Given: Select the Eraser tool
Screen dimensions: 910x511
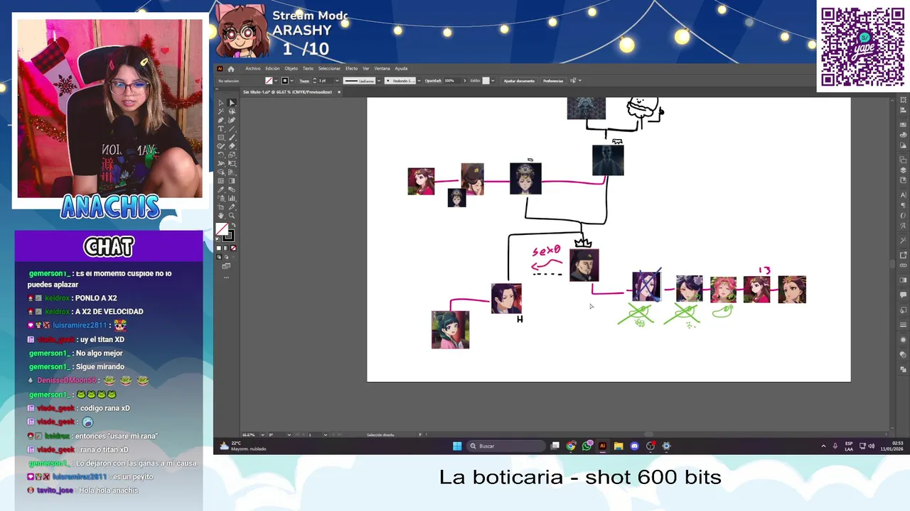Looking at the screenshot, I should tap(232, 145).
